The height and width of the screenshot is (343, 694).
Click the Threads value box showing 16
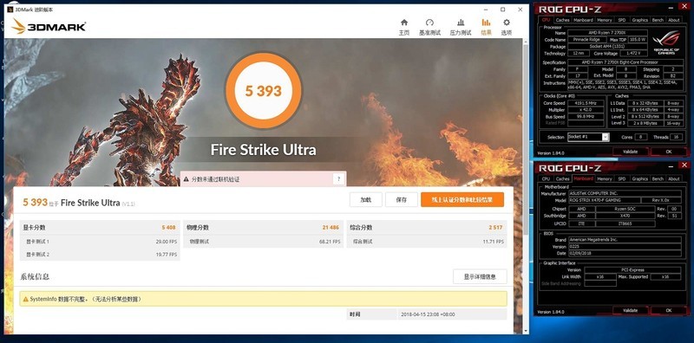pos(676,137)
